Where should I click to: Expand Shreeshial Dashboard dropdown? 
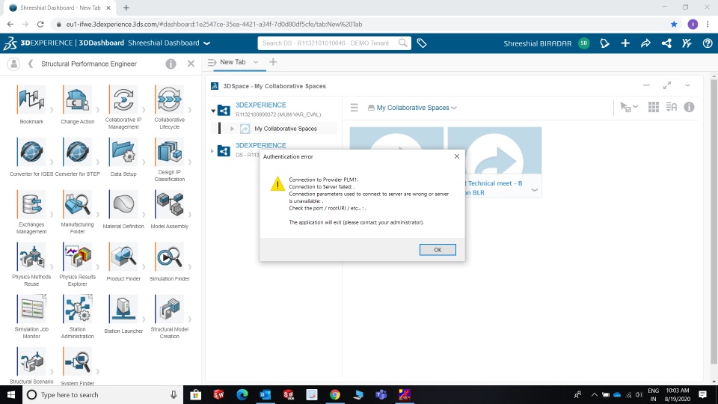click(x=206, y=43)
